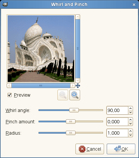Click the Pinch amount label
This screenshot has width=139, height=158.
point(20,122)
